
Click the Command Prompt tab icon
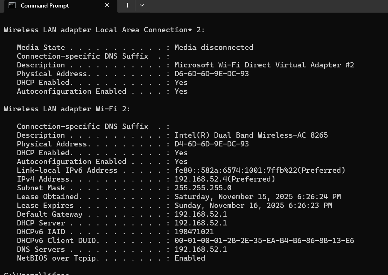pyautogui.click(x=12, y=5)
